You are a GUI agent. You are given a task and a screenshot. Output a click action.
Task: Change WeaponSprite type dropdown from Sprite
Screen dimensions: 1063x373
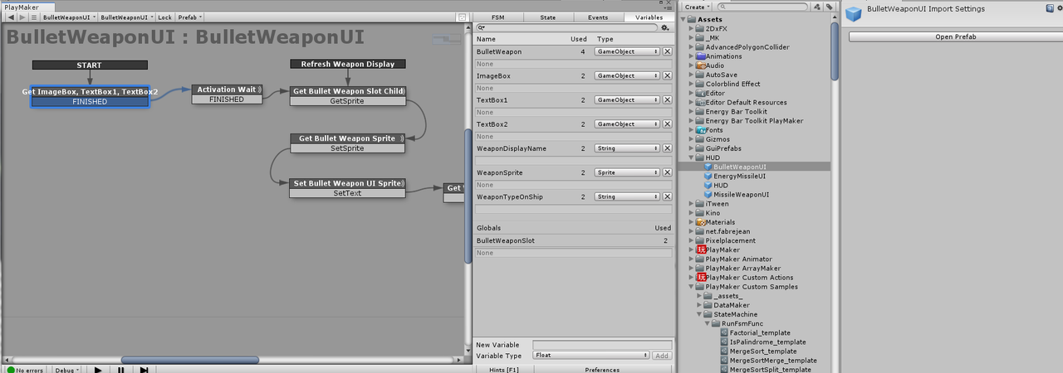tap(627, 172)
